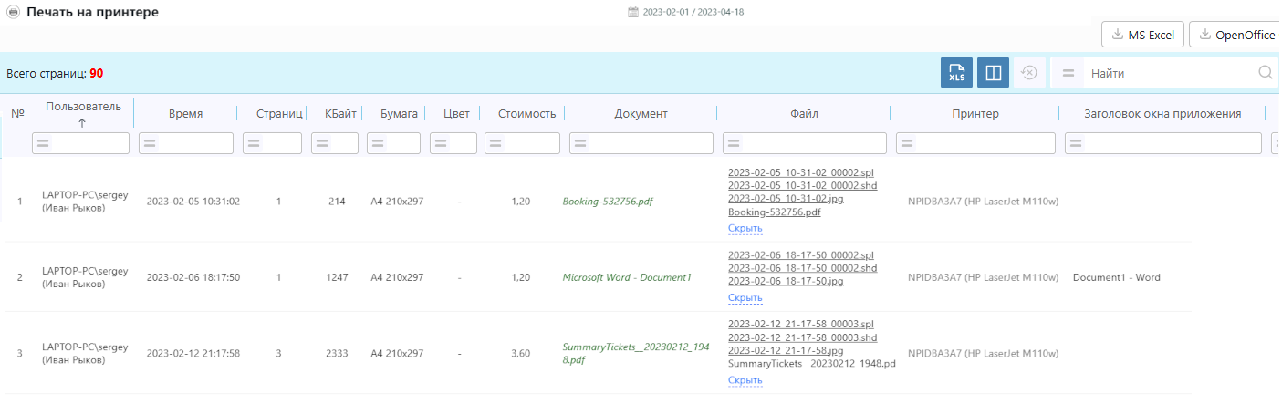Open the column chooser icon
The width and height of the screenshot is (1282, 404).
click(993, 73)
